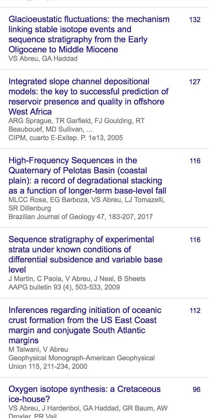View the 112 citations count
Image resolution: width=209 pixels, height=418 pixels.
(x=195, y=311)
